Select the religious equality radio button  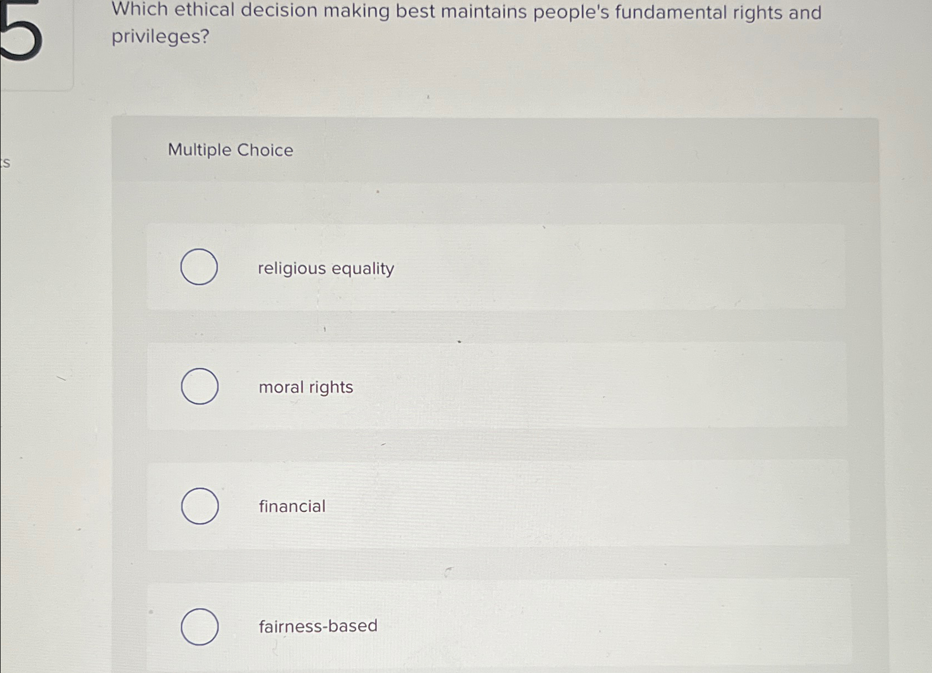click(x=199, y=267)
